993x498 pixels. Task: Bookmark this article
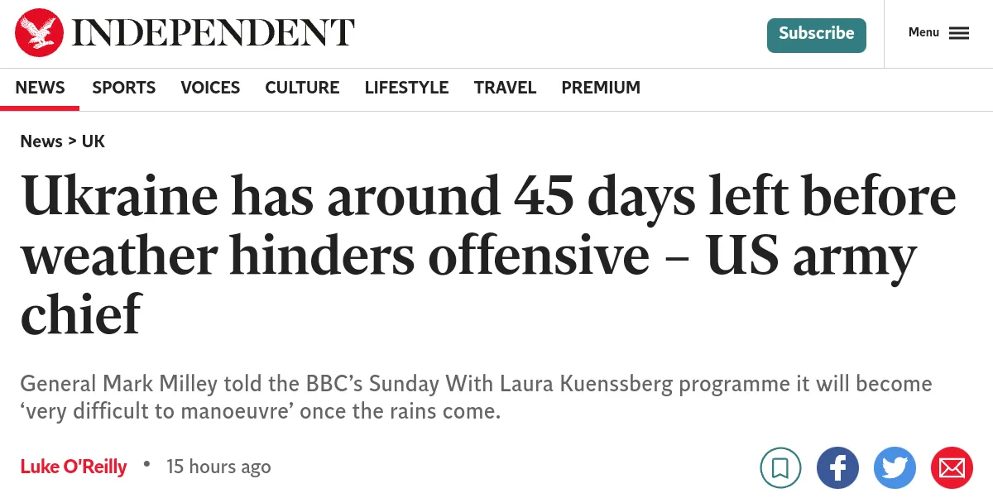780,468
